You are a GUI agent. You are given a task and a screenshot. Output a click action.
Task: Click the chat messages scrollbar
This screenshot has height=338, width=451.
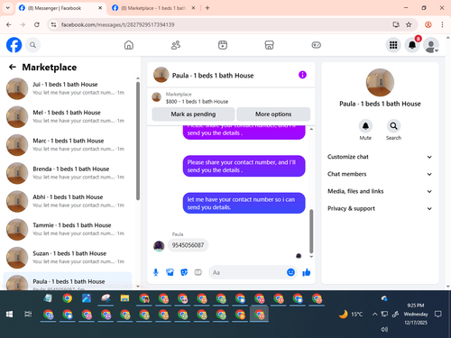click(311, 232)
